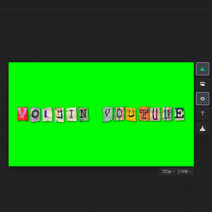Click the yellow letter U cutout
Viewport: 212px width, 212px height.
131,114
